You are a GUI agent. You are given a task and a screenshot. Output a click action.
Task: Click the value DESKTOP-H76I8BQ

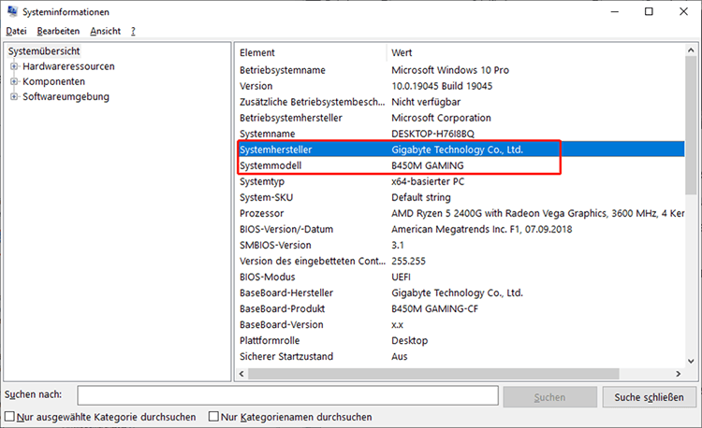[x=432, y=134]
